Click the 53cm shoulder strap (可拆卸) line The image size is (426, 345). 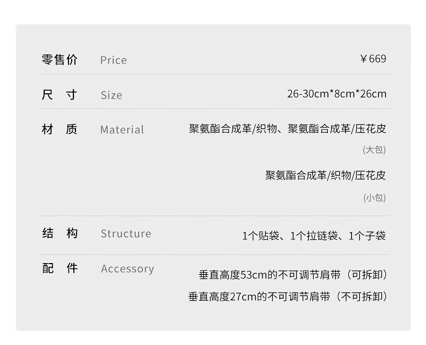pyautogui.click(x=293, y=275)
